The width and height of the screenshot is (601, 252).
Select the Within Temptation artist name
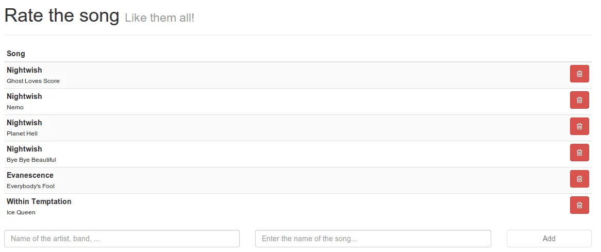pyautogui.click(x=39, y=201)
